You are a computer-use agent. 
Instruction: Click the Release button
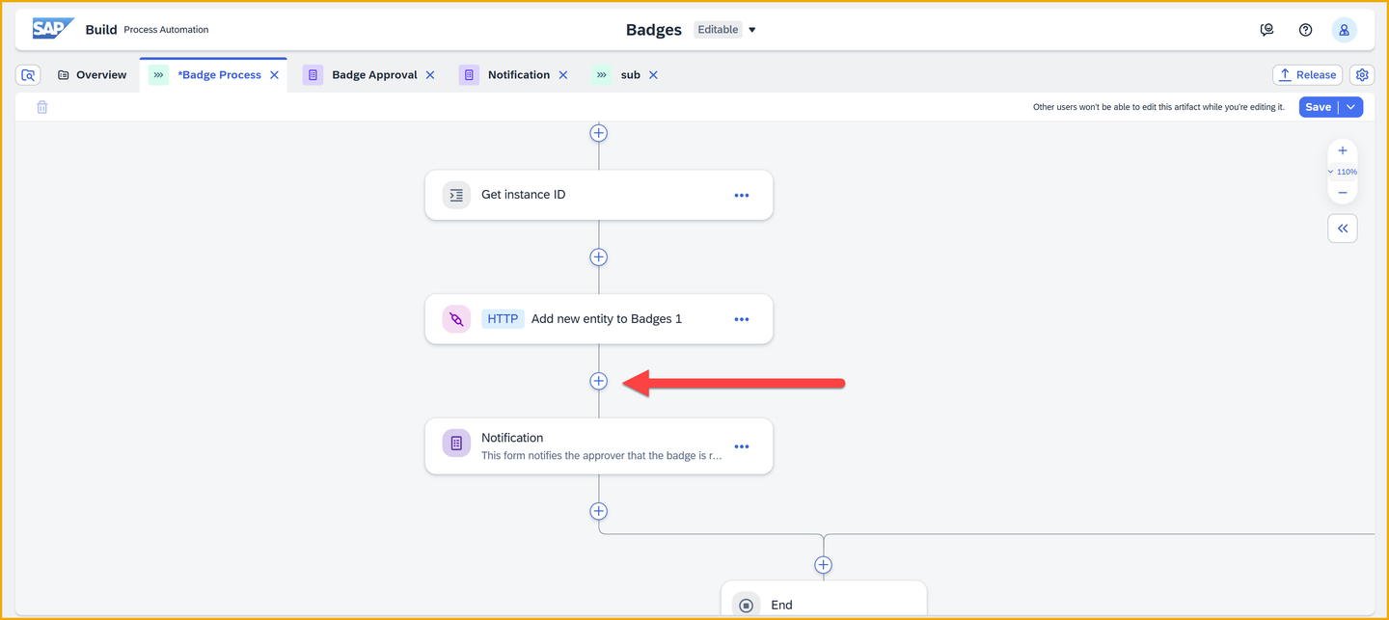point(1307,75)
